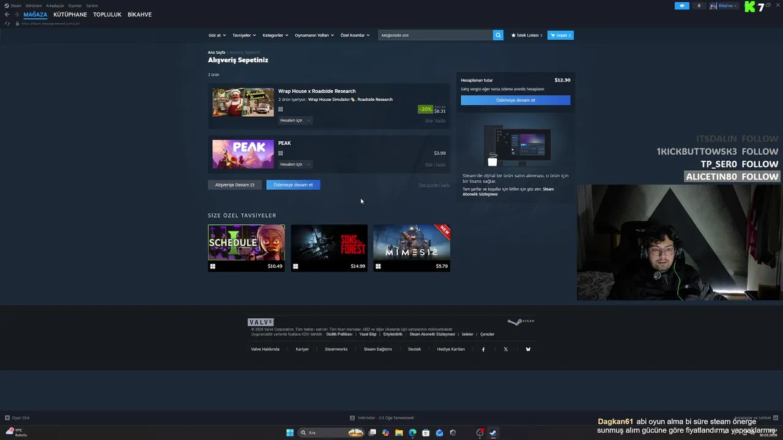783x440 pixels.
Task: Open the BİKAHVE profile tab
Action: [139, 15]
